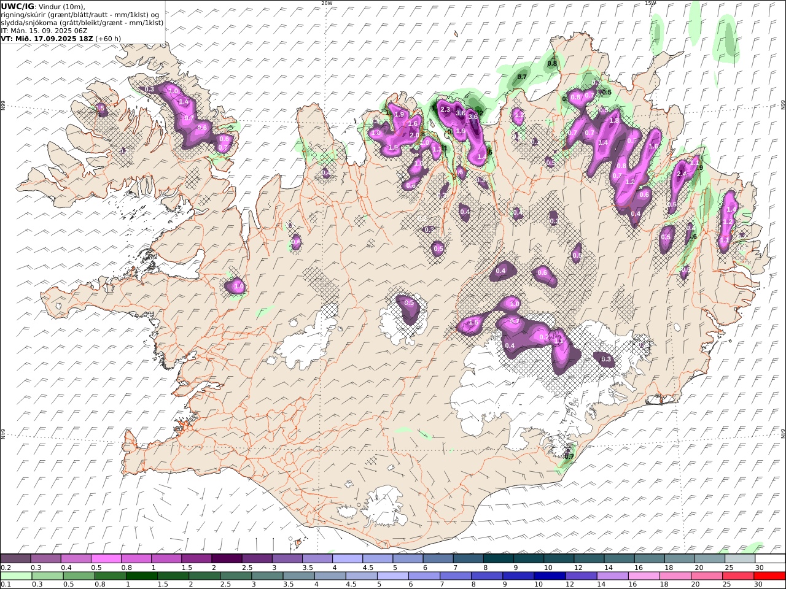
Task: Click the lower scale swatch starting at 7
Action: click(455, 576)
